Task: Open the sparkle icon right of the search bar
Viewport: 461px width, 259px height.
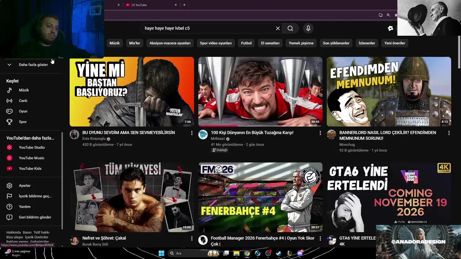Action: point(390,28)
